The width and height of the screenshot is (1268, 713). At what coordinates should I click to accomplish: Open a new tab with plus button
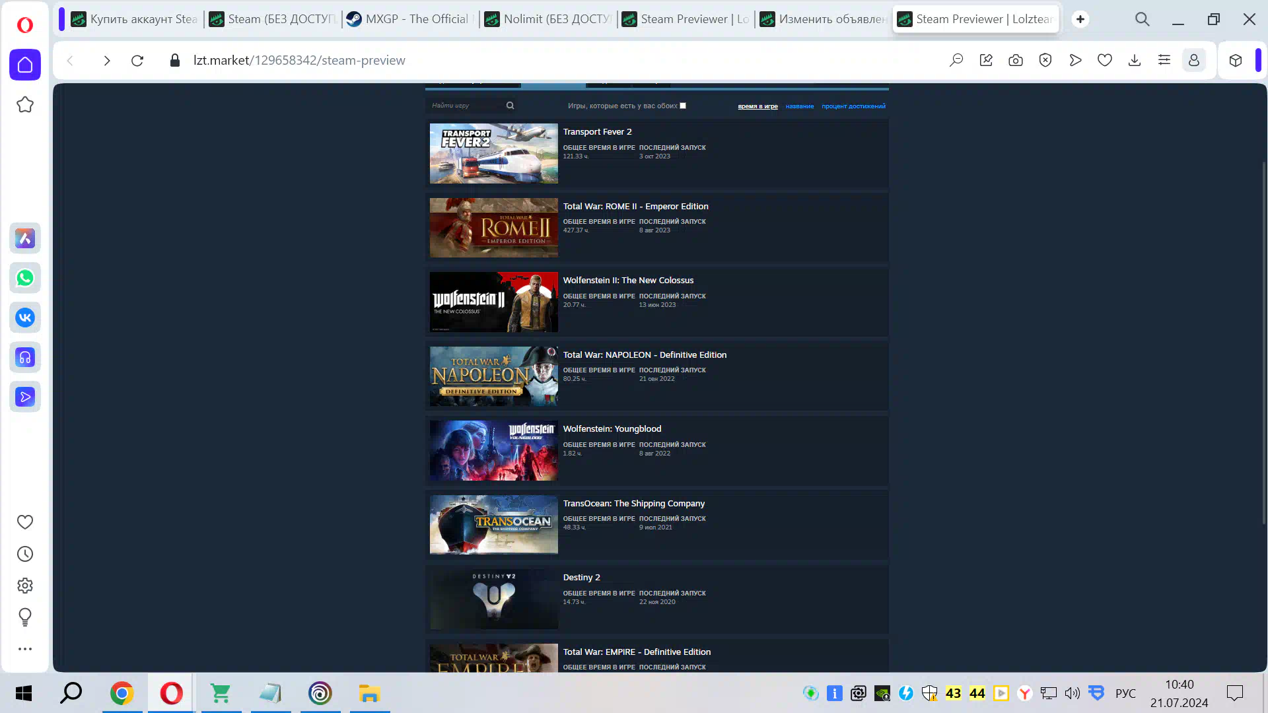(1080, 19)
